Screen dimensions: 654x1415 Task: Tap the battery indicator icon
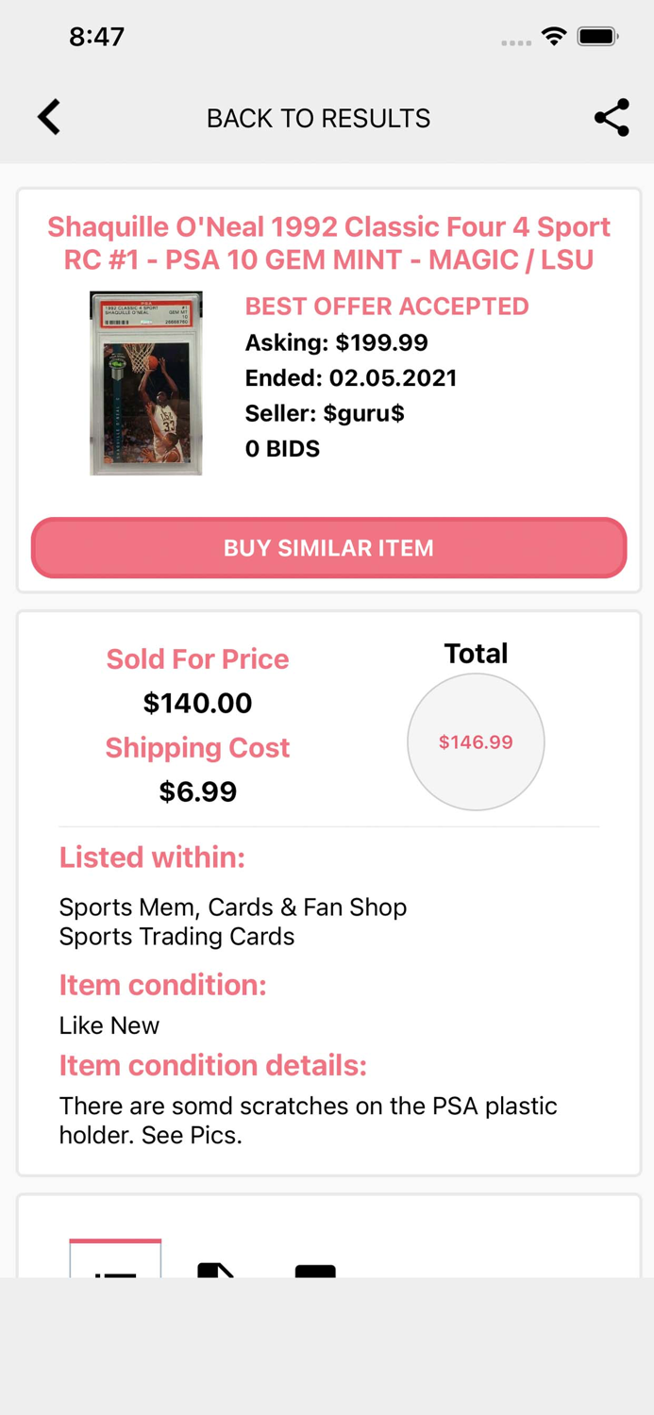coord(597,36)
